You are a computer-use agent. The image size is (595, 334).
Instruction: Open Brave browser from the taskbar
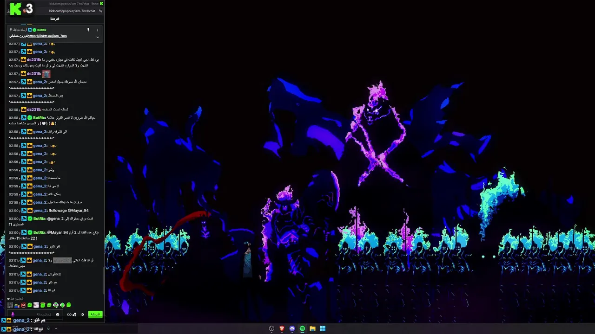(282, 328)
